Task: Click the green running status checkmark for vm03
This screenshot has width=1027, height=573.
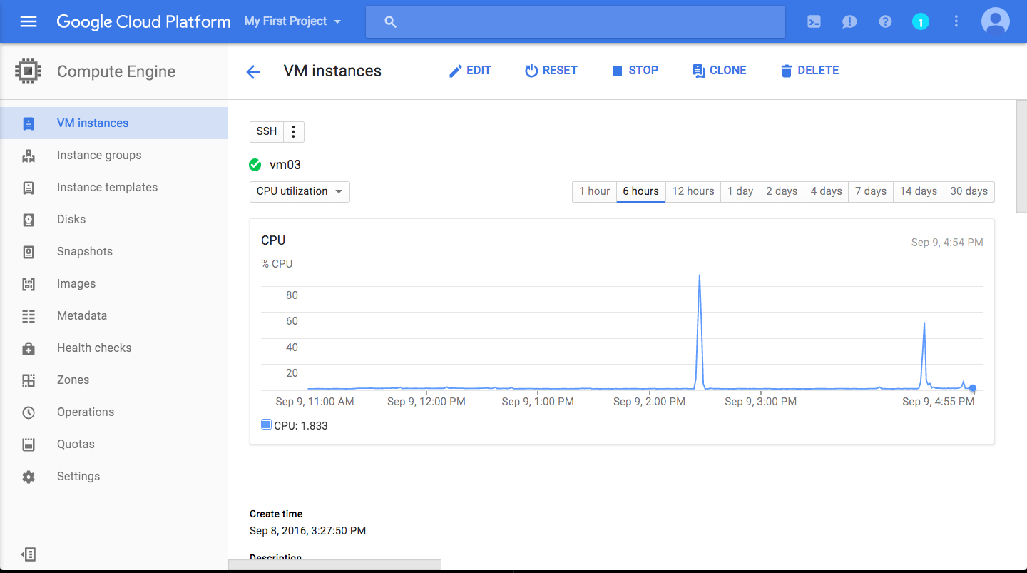Action: coord(255,165)
